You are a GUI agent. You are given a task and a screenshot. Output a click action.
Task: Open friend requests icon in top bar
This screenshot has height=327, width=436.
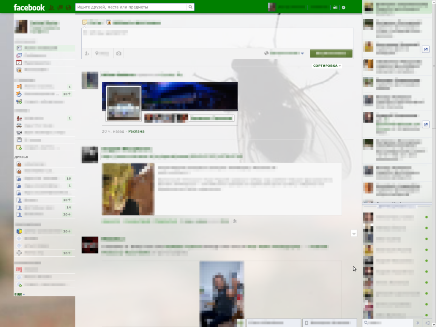click(52, 7)
